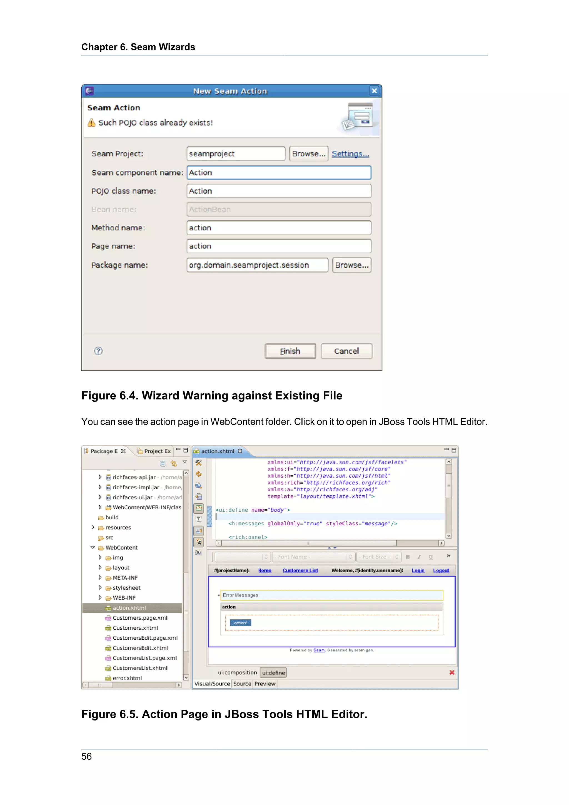Click inside the Method name field

pyautogui.click(x=279, y=228)
